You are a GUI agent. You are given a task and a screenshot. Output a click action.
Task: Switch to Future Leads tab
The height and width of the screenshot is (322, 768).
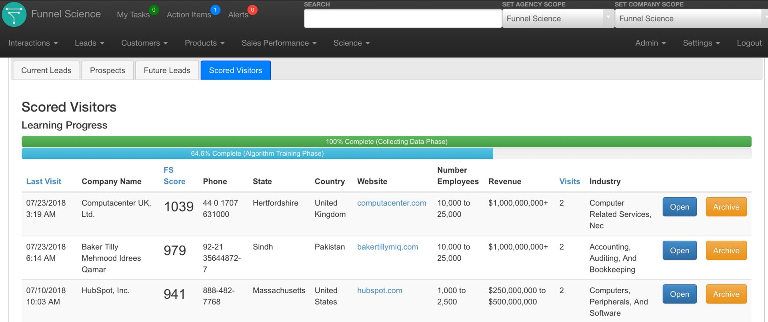167,70
